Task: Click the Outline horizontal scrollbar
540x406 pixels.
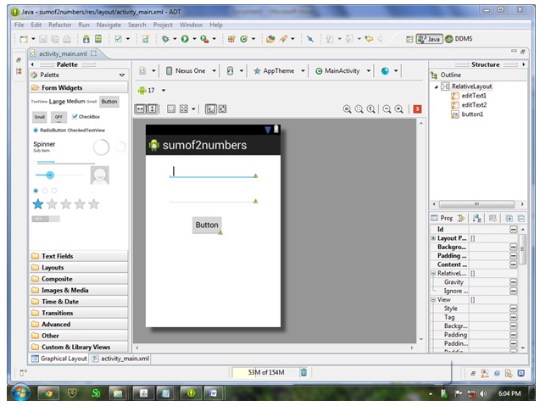Action: (x=476, y=204)
